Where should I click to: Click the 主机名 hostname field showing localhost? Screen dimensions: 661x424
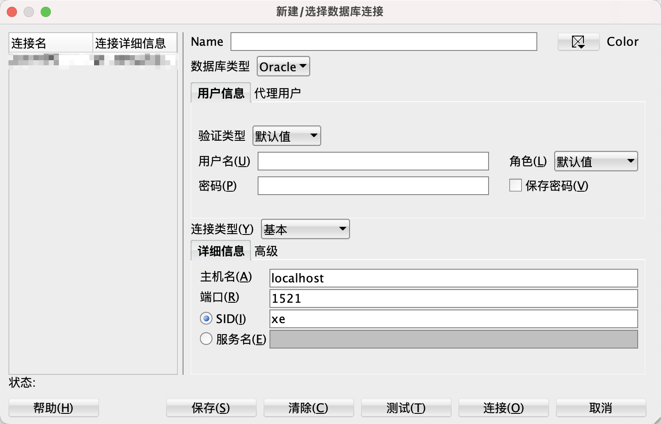pyautogui.click(x=453, y=278)
